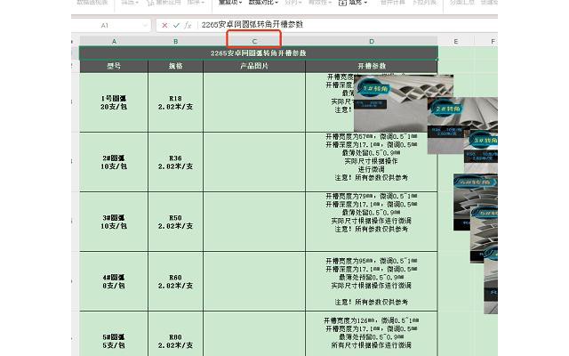
Task: Select the parameters cell with 开槽宽度为67mm
Action: (372, 162)
